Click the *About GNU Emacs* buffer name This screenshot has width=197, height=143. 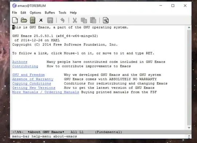(46, 132)
